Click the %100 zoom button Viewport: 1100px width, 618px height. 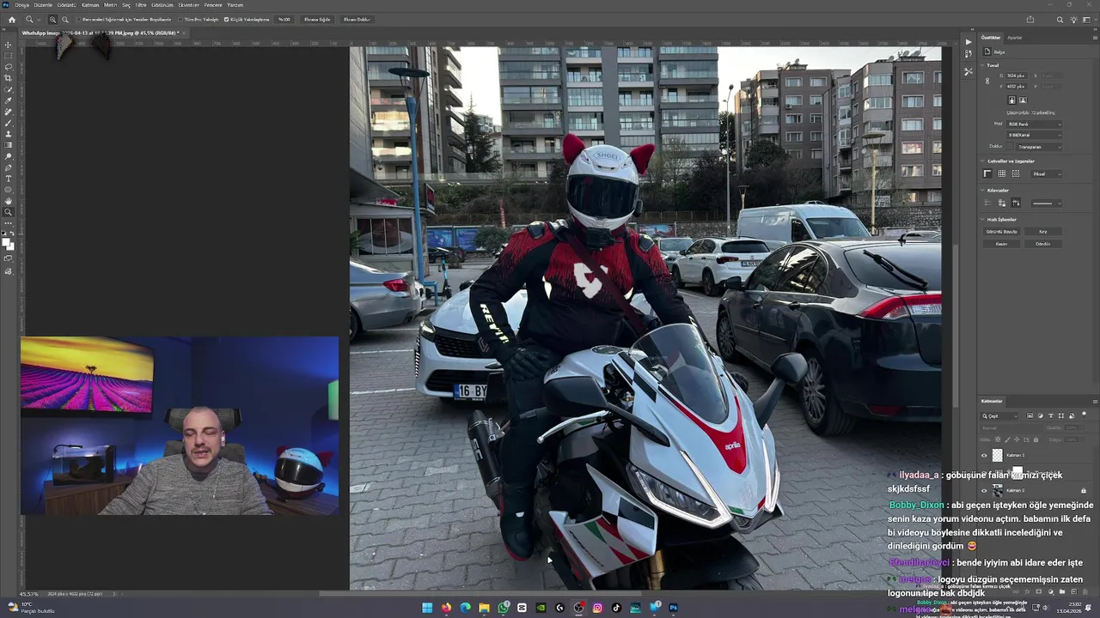pyautogui.click(x=284, y=19)
